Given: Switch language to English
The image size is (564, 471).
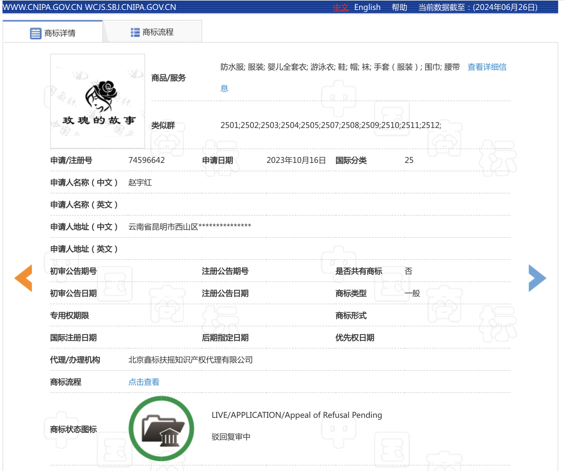Looking at the screenshot, I should point(367,7).
